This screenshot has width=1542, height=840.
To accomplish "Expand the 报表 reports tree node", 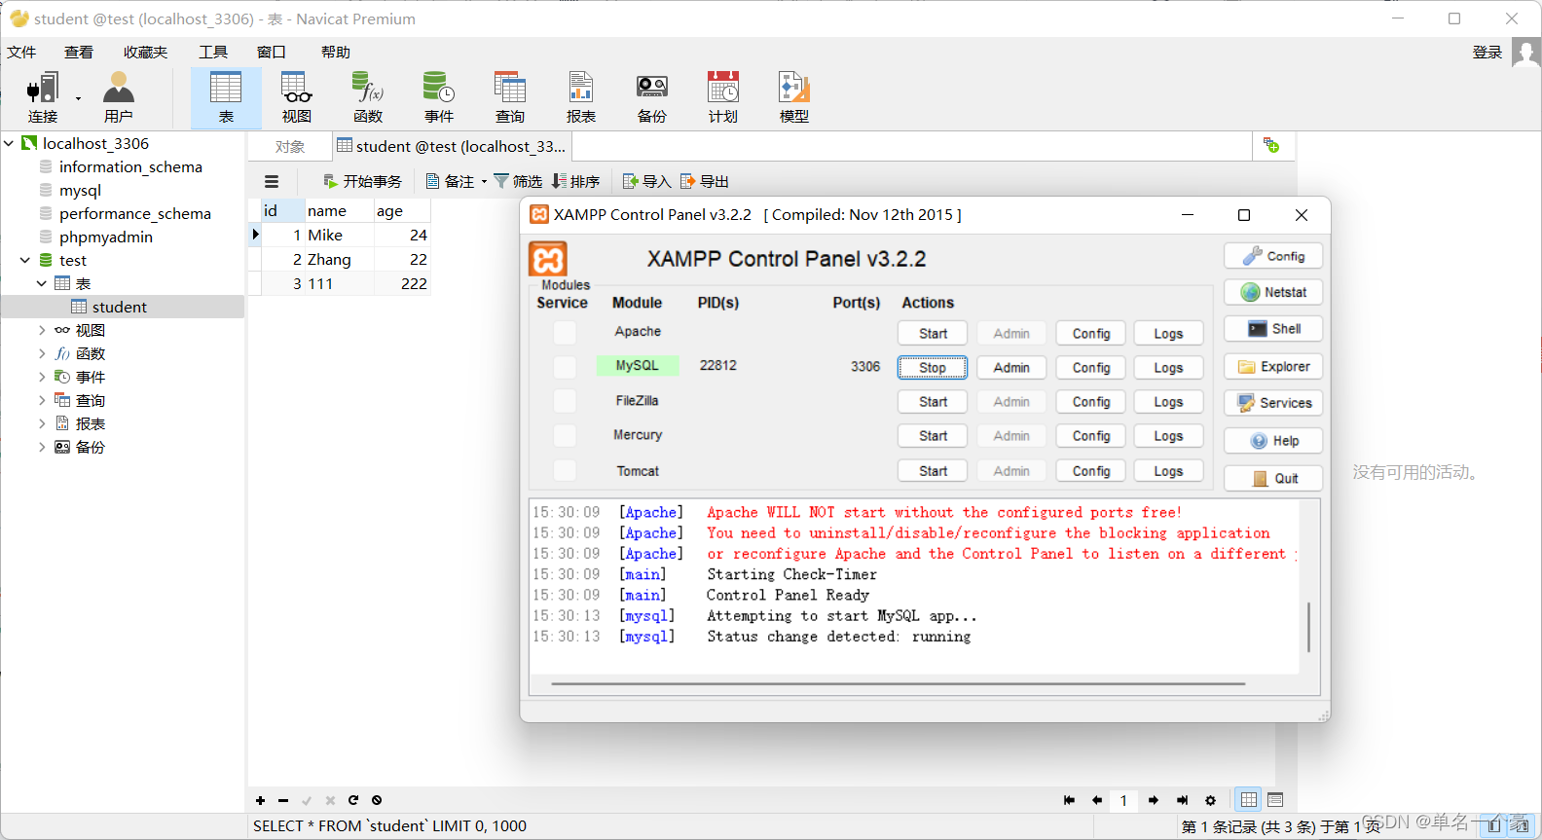I will point(42,423).
